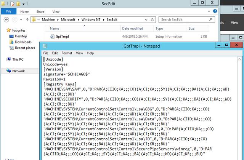Click the Explorer title bar folder icon
This screenshot has height=160, width=244.
[3, 3]
